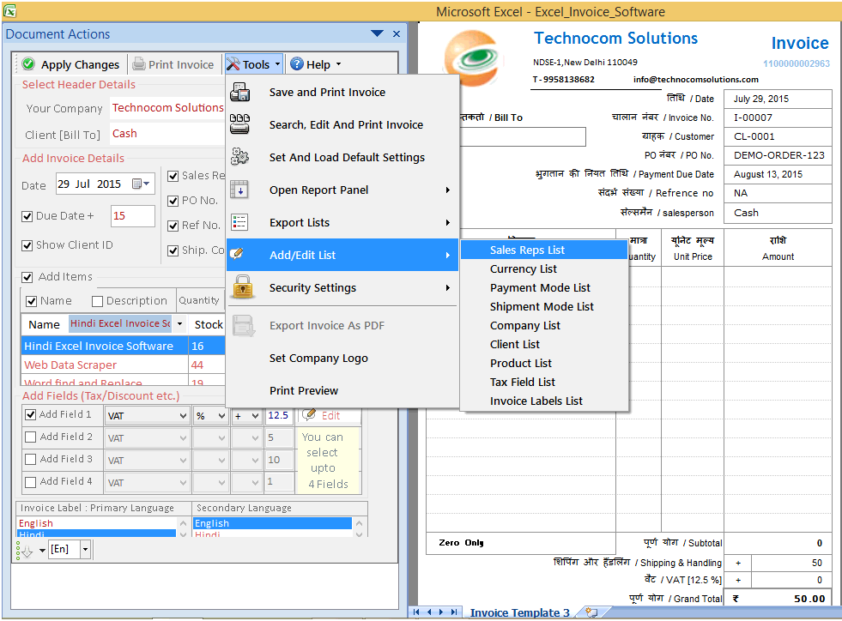Enable the Description column checkbox

(x=97, y=301)
